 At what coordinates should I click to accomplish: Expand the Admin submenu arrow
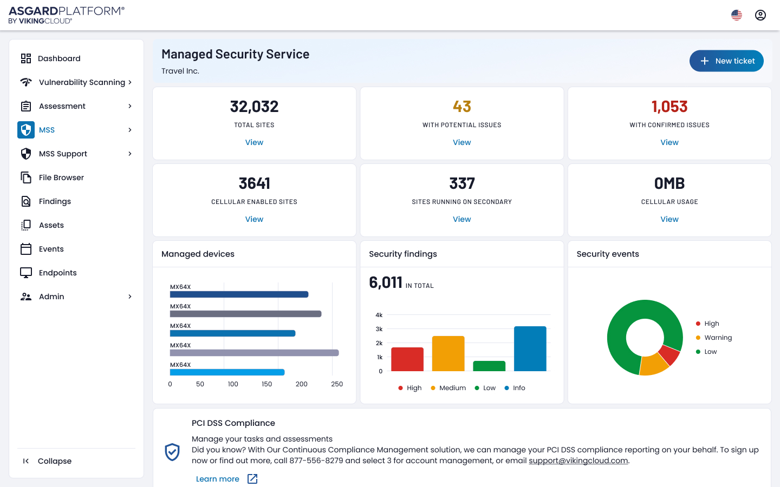point(130,297)
